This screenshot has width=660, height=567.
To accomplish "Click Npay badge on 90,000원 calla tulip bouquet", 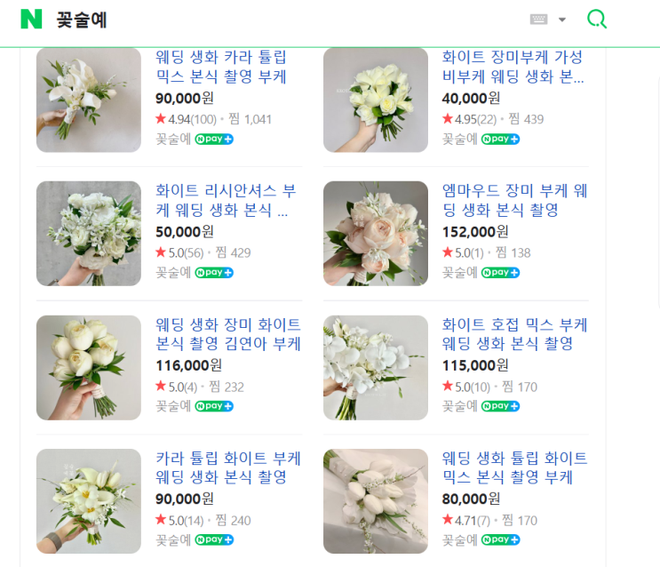I will click(x=214, y=139).
